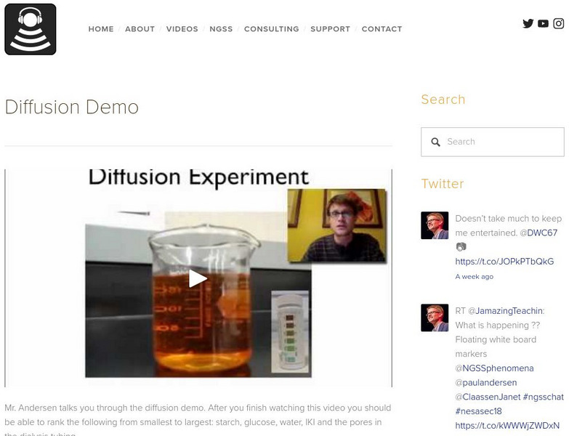This screenshot has width=569, height=436.
Task: Follow the t.co/kWWWjZWDxN link
Action: point(507,426)
